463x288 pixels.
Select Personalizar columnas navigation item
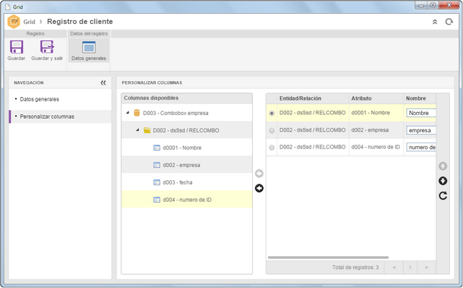click(47, 117)
